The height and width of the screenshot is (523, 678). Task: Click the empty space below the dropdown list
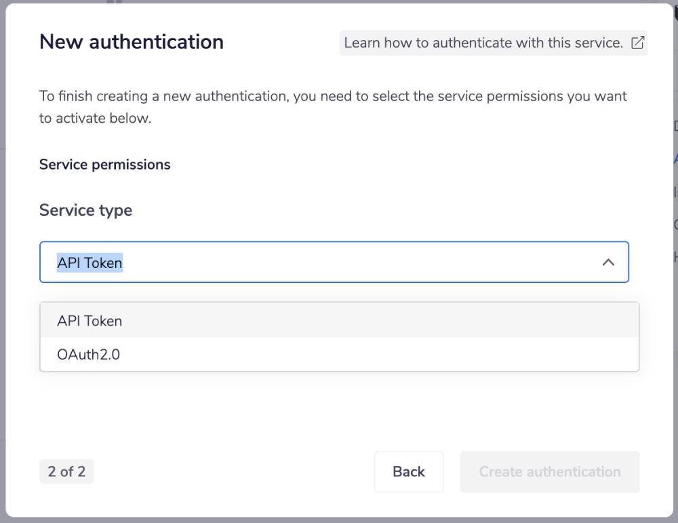(x=339, y=407)
